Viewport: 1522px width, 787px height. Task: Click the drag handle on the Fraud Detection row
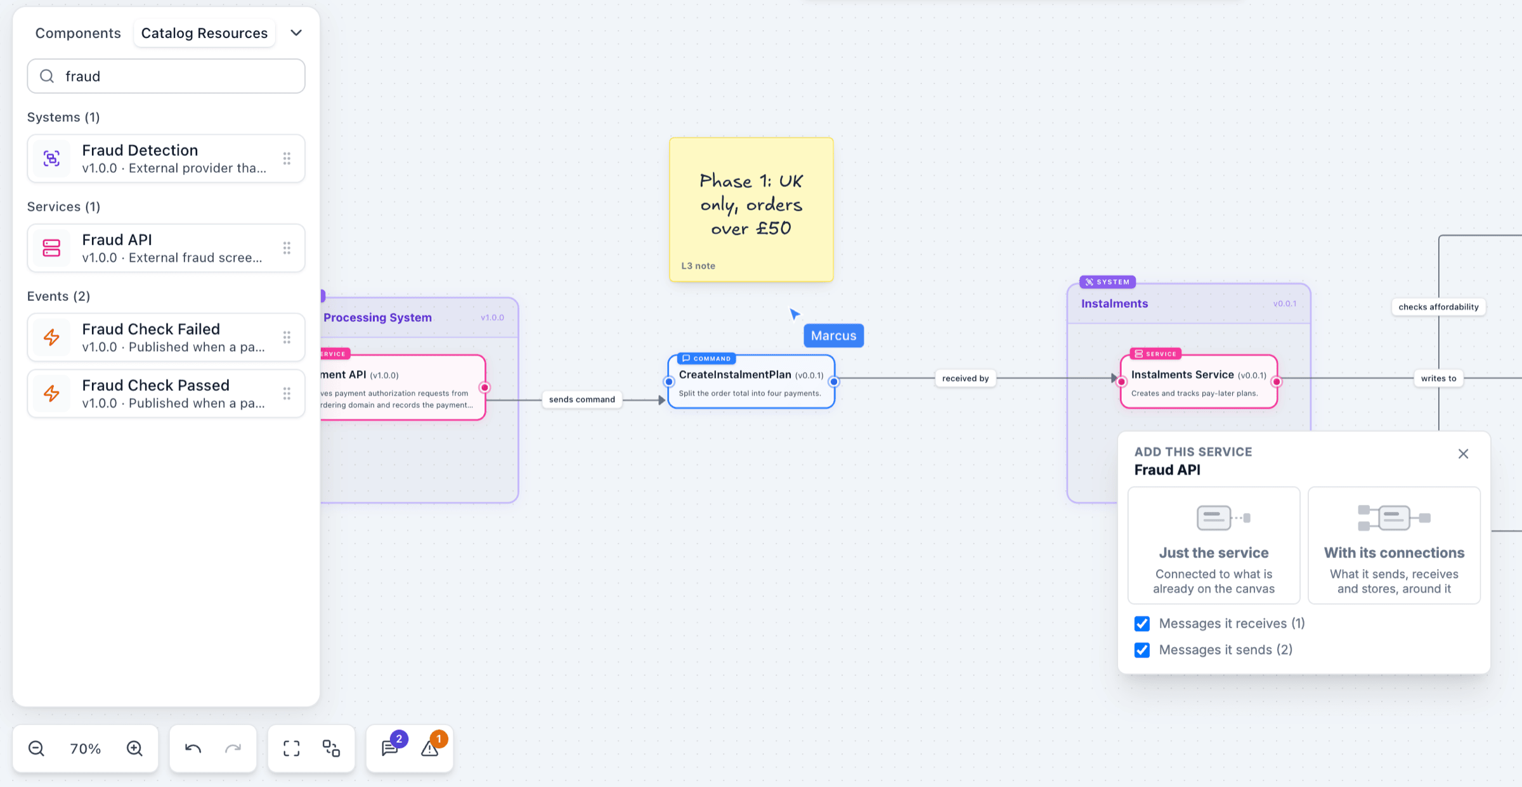point(287,158)
